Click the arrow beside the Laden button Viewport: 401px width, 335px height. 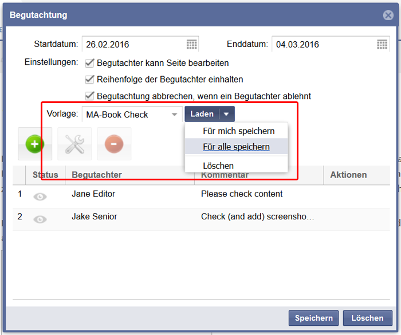click(x=227, y=115)
